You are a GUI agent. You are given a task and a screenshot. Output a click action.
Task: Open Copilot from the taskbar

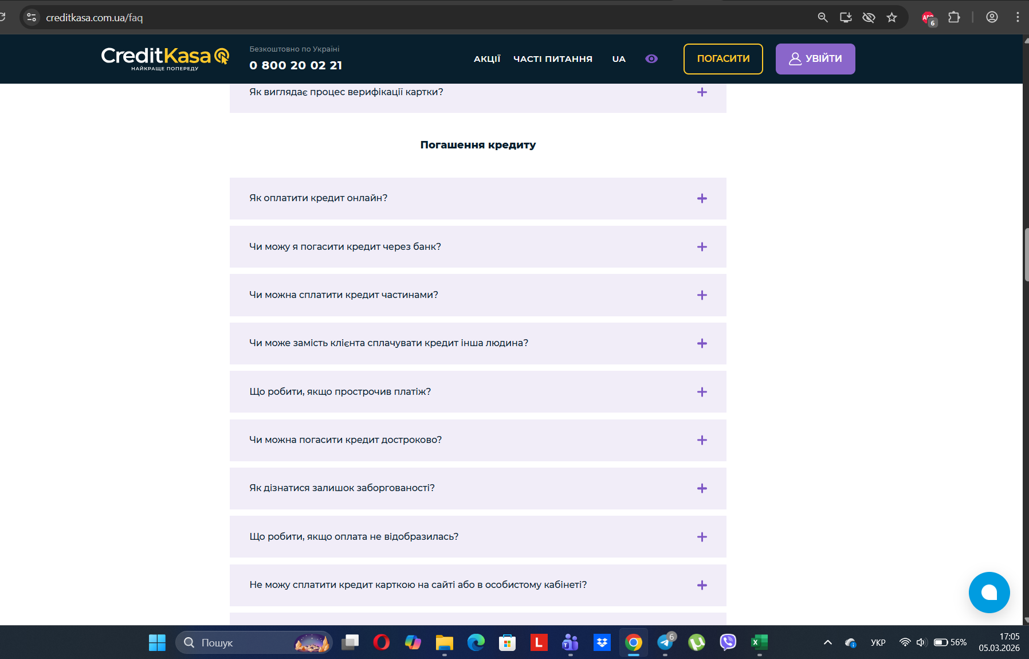413,642
